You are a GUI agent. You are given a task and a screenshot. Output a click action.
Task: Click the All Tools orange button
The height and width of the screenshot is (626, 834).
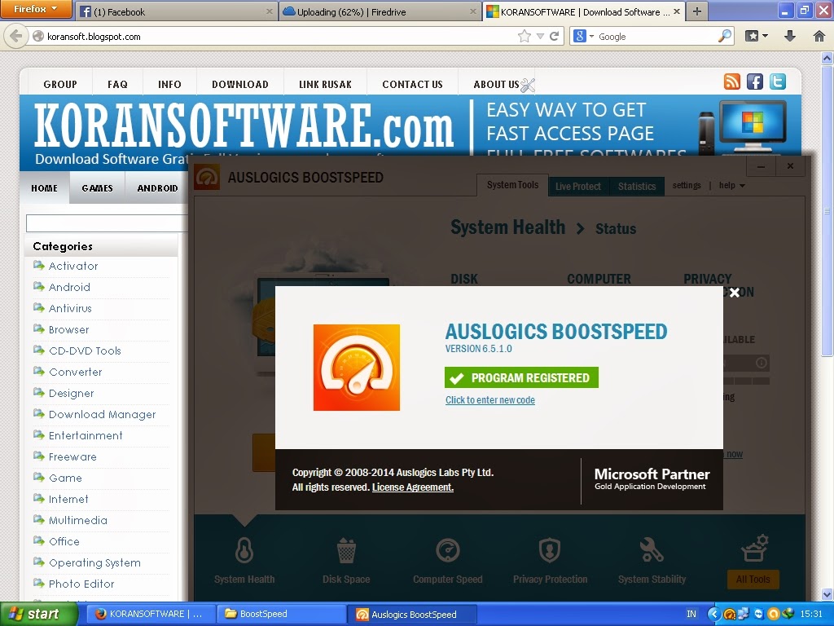pyautogui.click(x=753, y=580)
